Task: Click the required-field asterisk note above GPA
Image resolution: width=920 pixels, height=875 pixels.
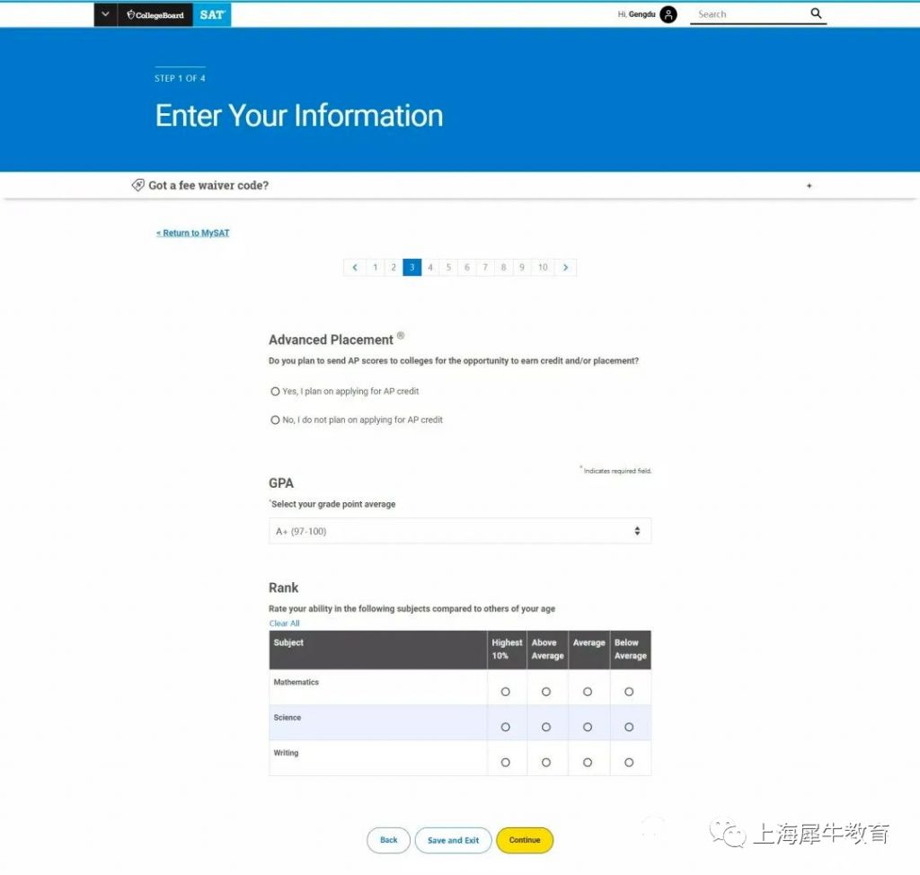Action: (x=615, y=469)
